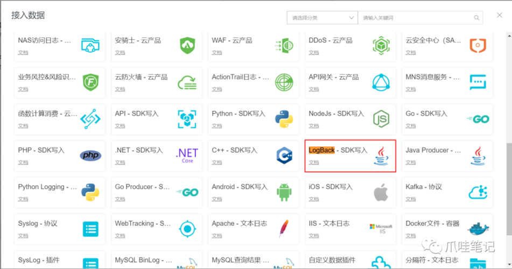Viewport: 512px width, 269px height.
Task: Choose the iOS Apple logo
Action: click(x=381, y=192)
